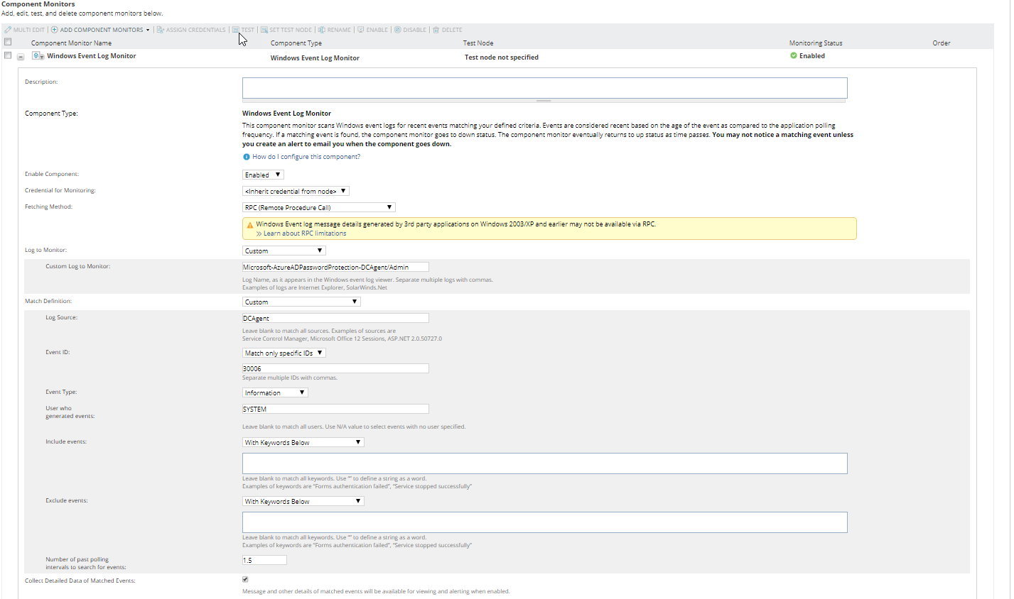This screenshot has height=599, width=1014.
Task: Click the Multi Edit toolbar label
Action: [x=29, y=30]
